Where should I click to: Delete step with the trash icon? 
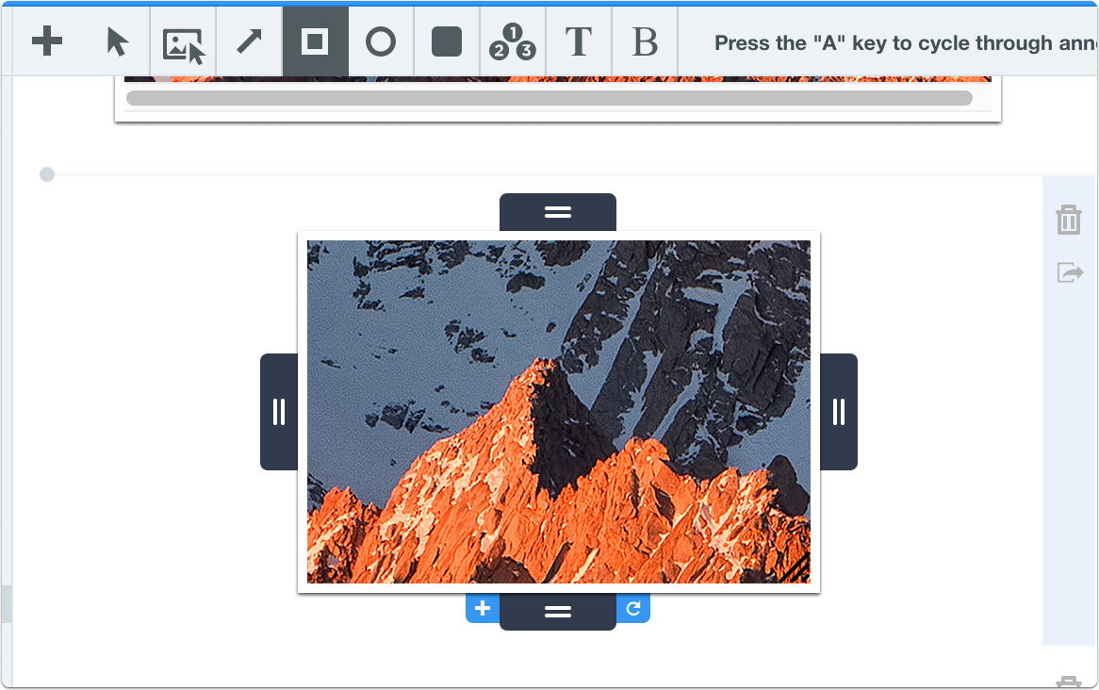[1069, 220]
